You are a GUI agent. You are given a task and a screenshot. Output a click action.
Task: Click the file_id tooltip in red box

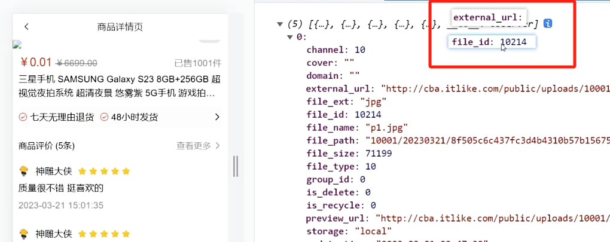coord(492,42)
